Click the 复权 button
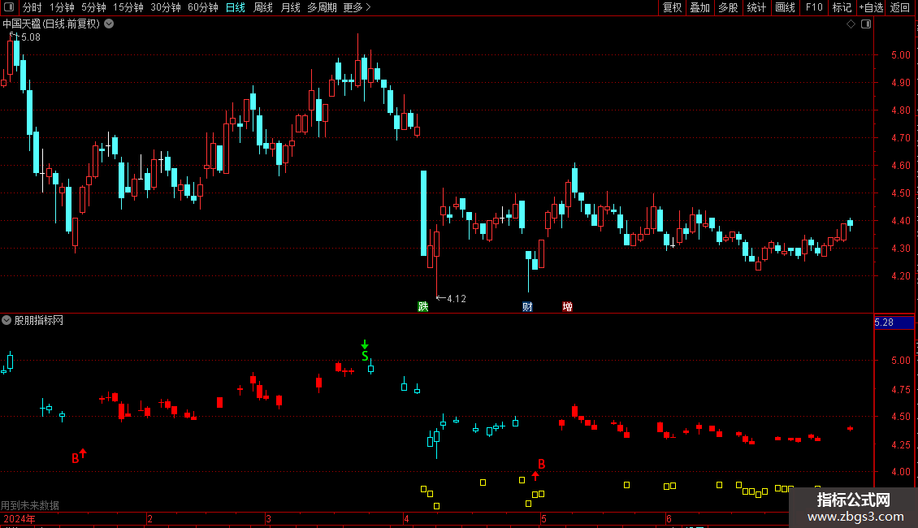Image resolution: width=918 pixels, height=528 pixels. click(x=672, y=7)
